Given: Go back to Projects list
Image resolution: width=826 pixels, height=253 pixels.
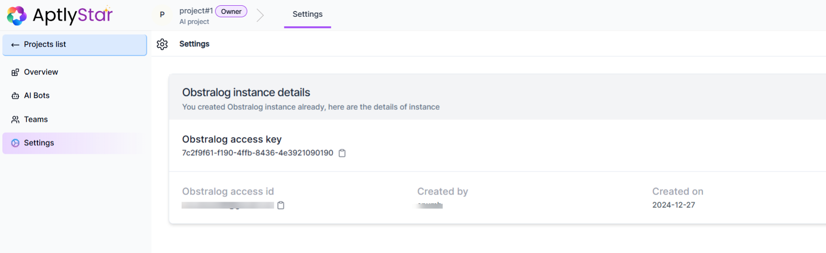Looking at the screenshot, I should pyautogui.click(x=75, y=45).
